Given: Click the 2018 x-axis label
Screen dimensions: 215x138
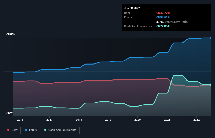Looking at the screenshot, I should (x=79, y=120).
